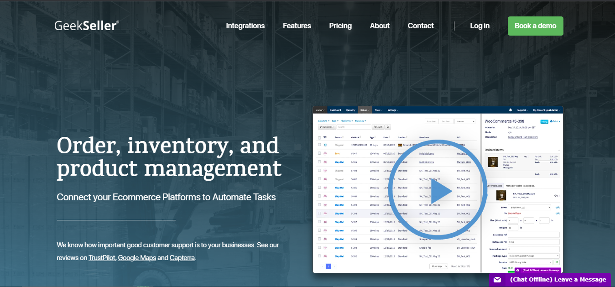Open the TrustPilot reviews link
The width and height of the screenshot is (615, 287).
click(x=102, y=258)
